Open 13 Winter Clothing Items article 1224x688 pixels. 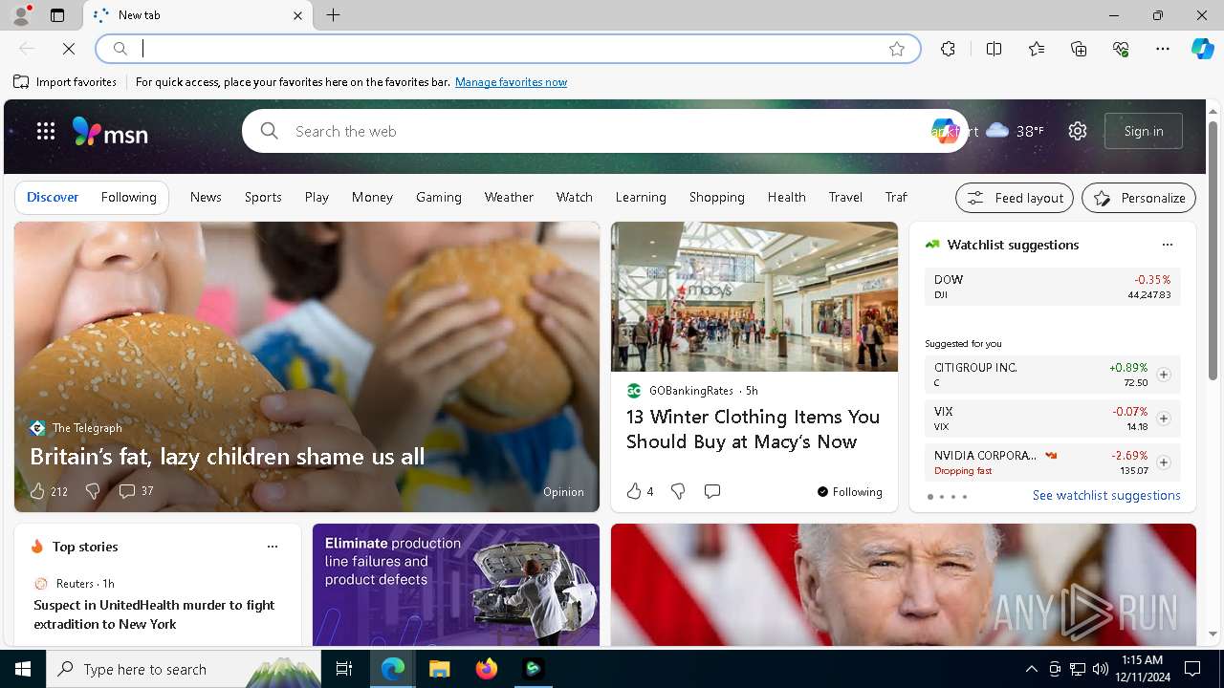click(753, 429)
